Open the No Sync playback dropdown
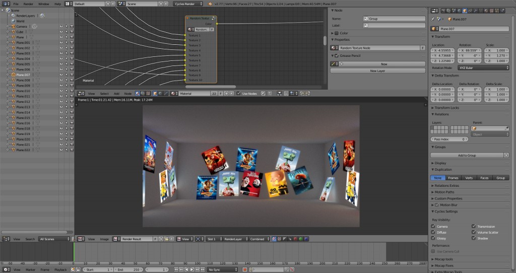This screenshot has height=273, width=516. pos(222,269)
